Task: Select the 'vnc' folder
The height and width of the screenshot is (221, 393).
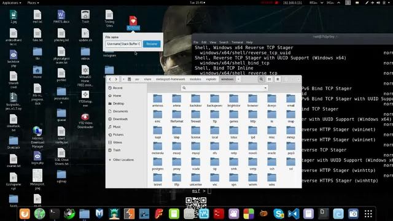Action: (214, 180)
